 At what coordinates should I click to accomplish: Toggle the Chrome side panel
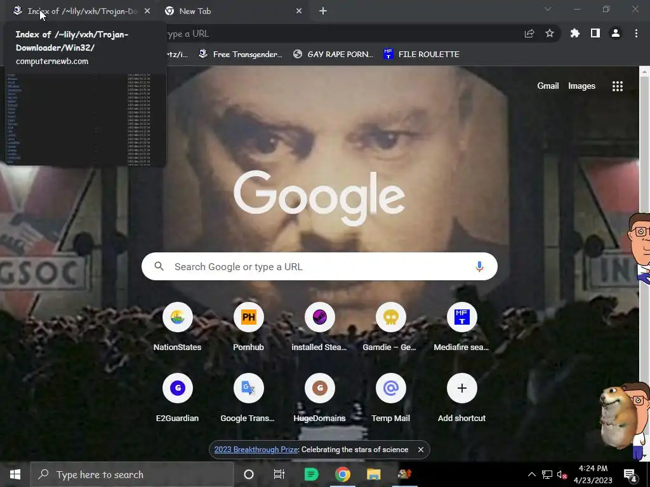(x=595, y=34)
